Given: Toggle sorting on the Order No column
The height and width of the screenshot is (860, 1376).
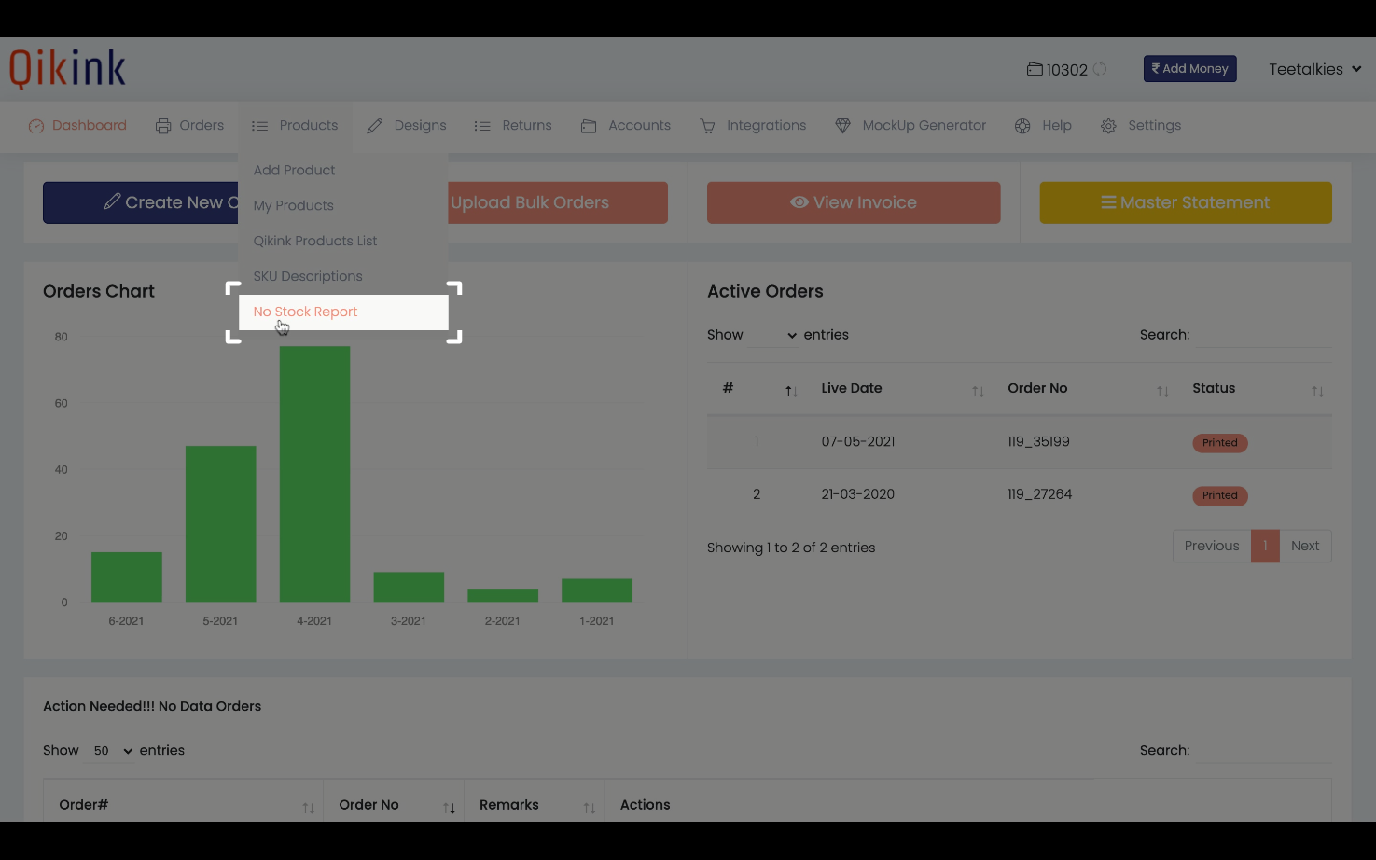Looking at the screenshot, I should 1162,391.
